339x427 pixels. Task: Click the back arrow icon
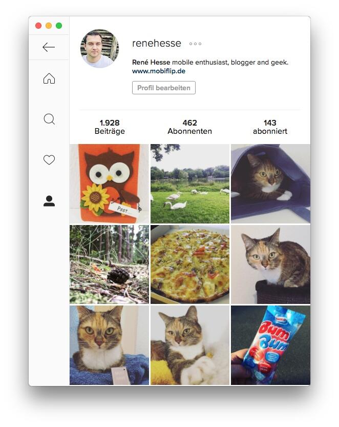(49, 47)
